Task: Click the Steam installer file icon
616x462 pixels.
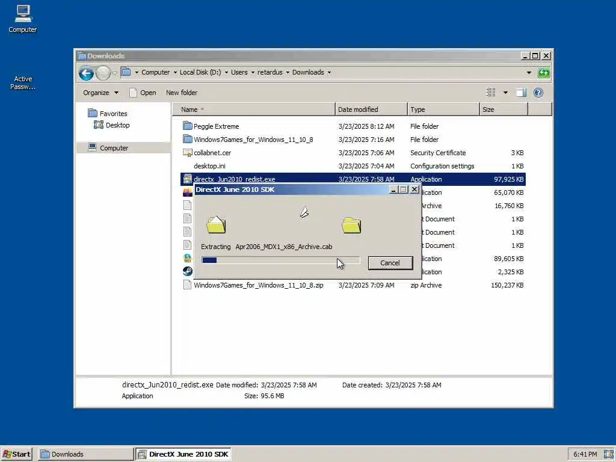Action: tap(188, 271)
